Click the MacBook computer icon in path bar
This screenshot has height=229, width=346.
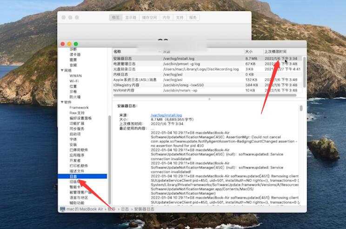coord(63,209)
